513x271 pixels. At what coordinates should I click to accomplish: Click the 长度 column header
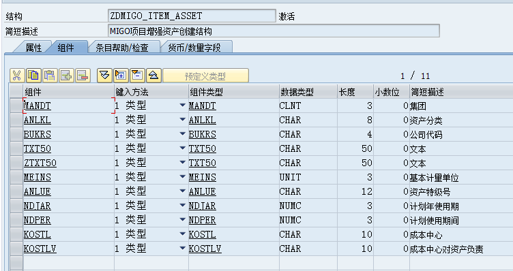(x=355, y=92)
